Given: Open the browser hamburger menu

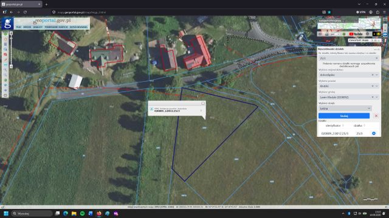Looking at the screenshot, I should pyautogui.click(x=385, y=12).
